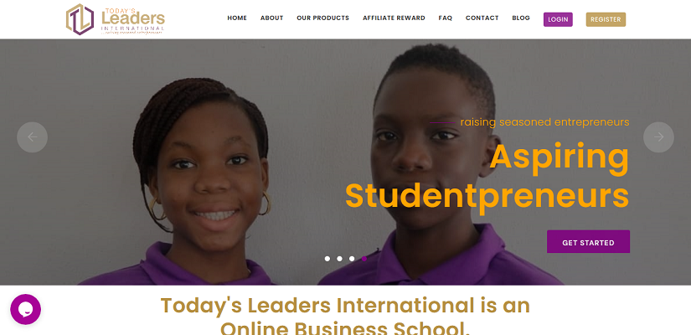Visit the BLOG link

tap(521, 18)
